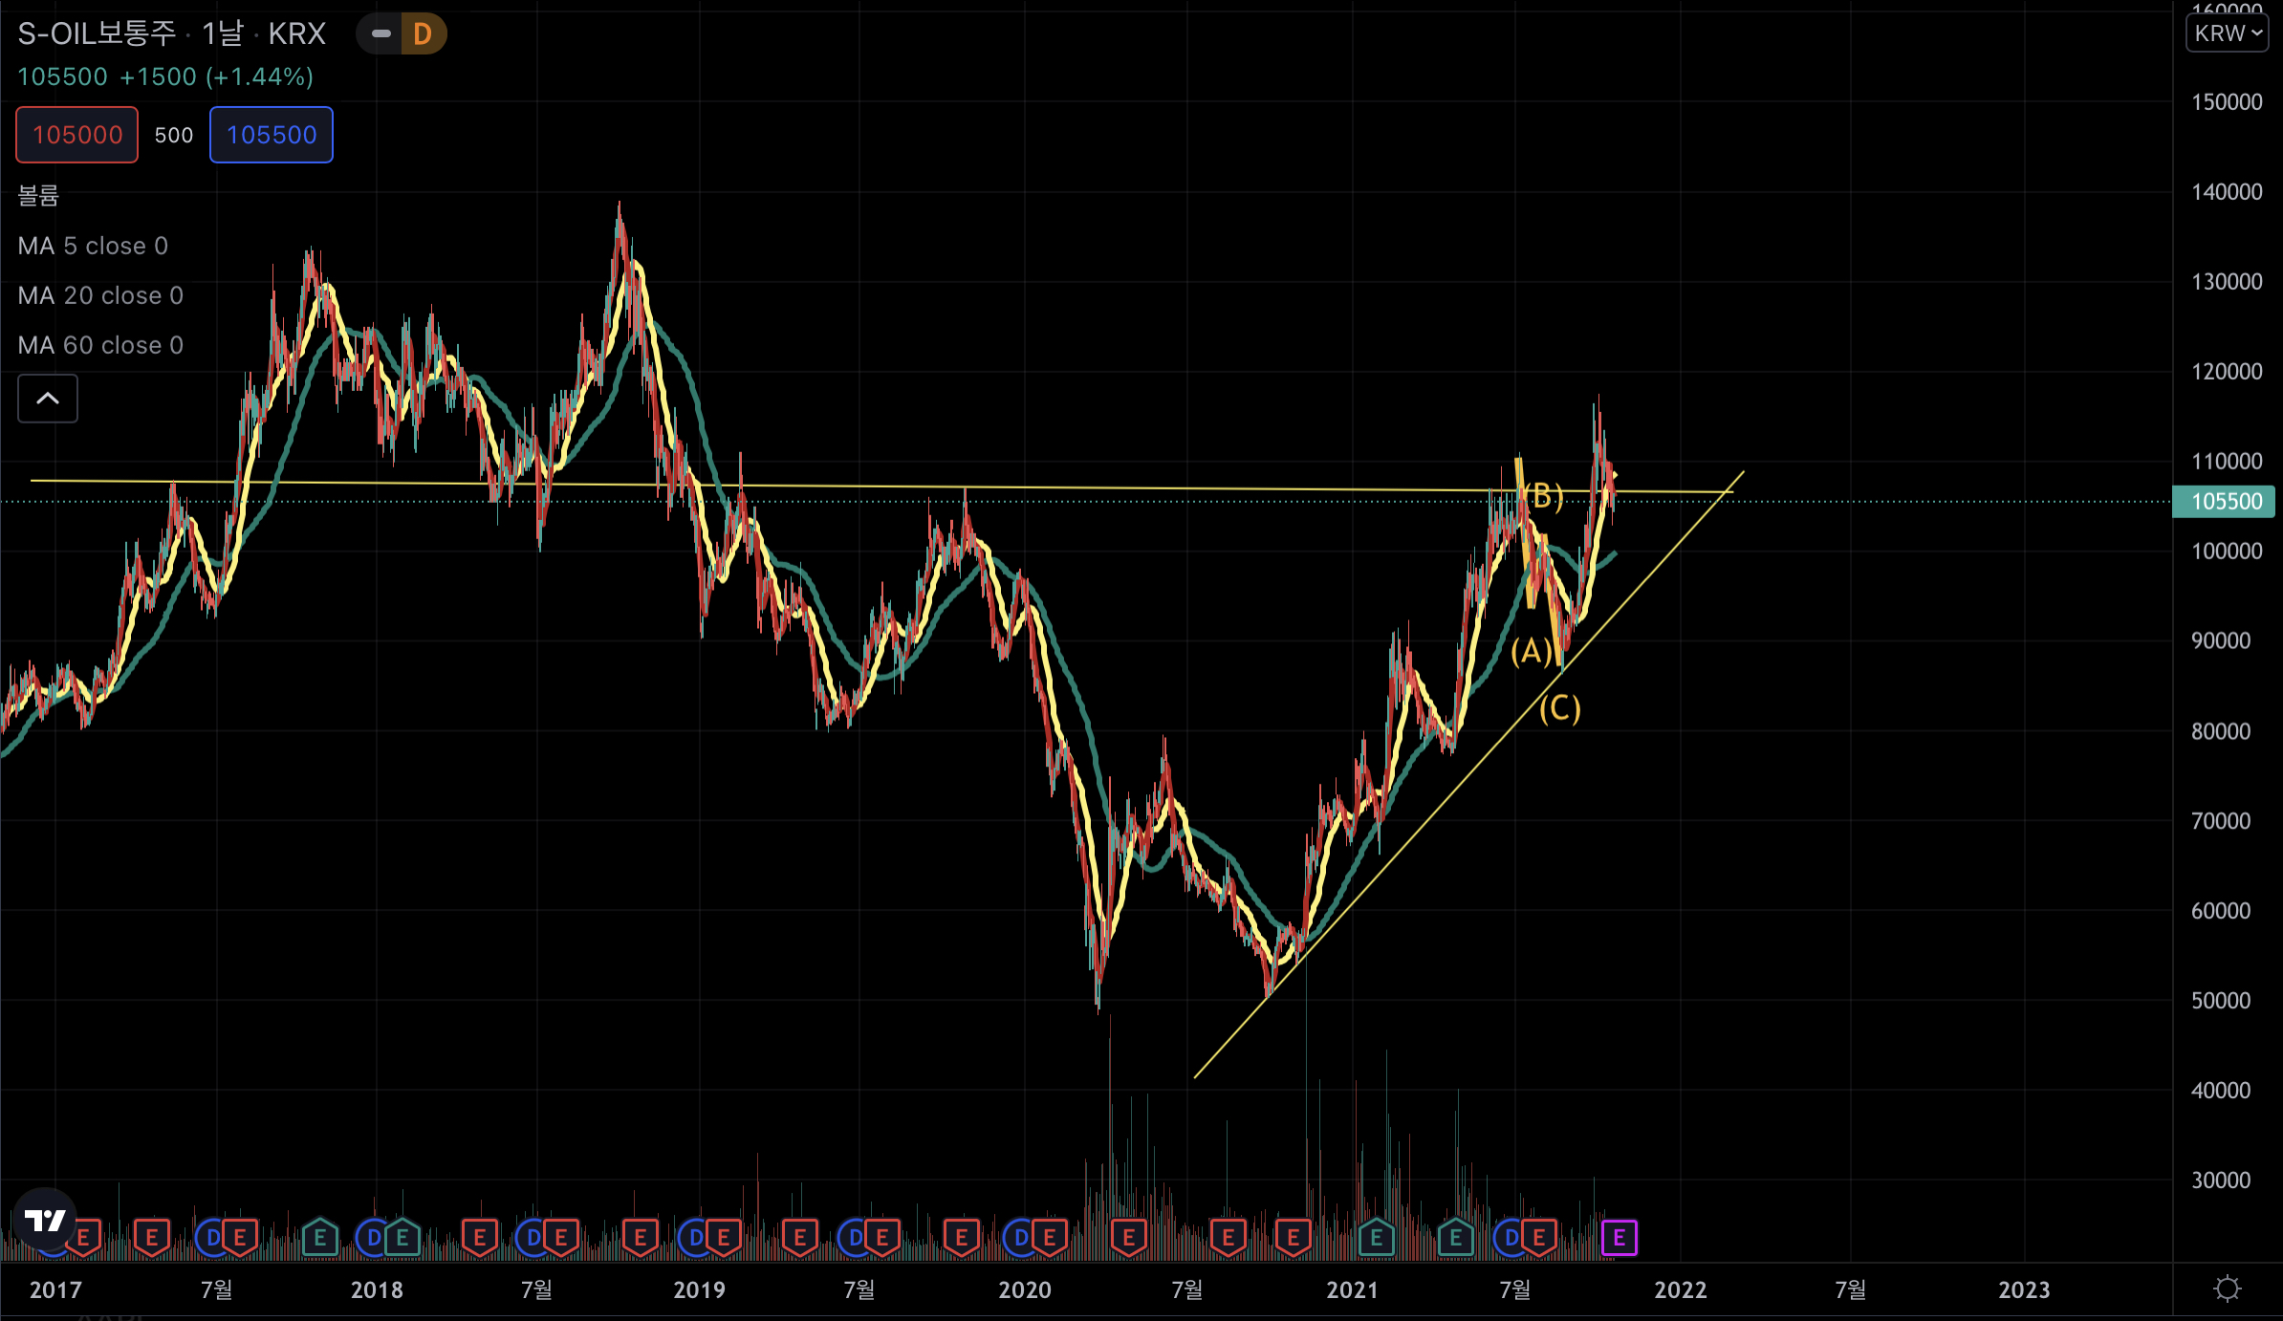Toggle the MA 60 close indicator
The height and width of the screenshot is (1321, 2283).
tap(100, 345)
